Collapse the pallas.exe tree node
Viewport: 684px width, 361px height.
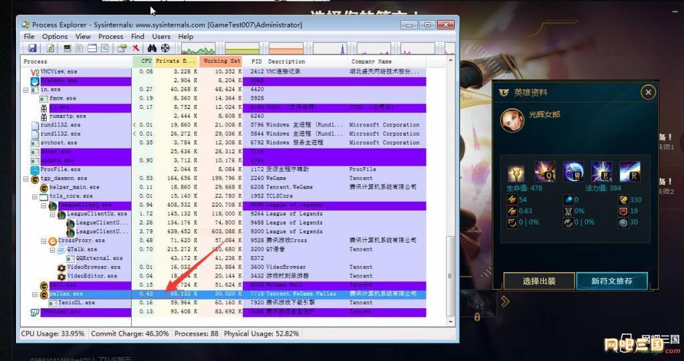(x=35, y=294)
